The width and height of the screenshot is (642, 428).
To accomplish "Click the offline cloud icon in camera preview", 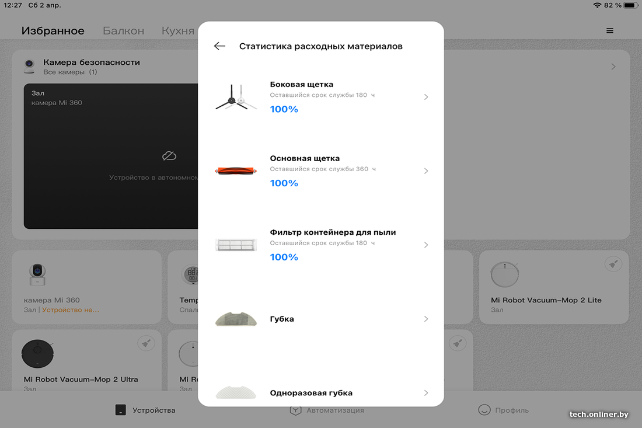I will pyautogui.click(x=169, y=156).
